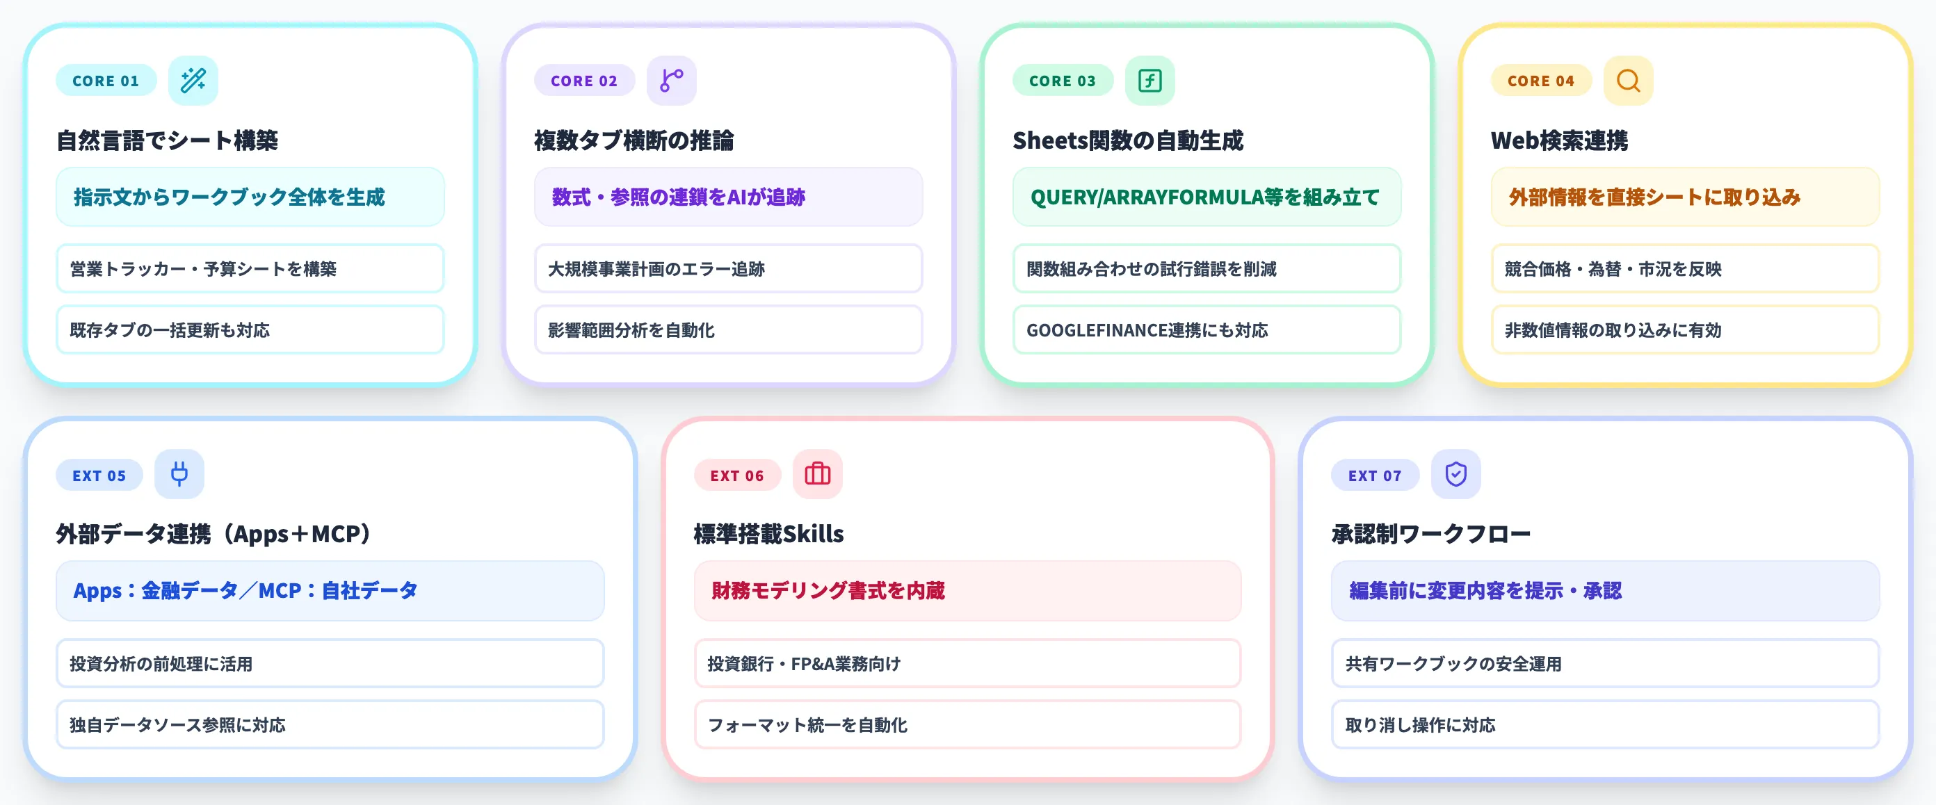This screenshot has height=805, width=1936.
Task: Click the shield check icon in EXT 07
Action: click(1455, 474)
